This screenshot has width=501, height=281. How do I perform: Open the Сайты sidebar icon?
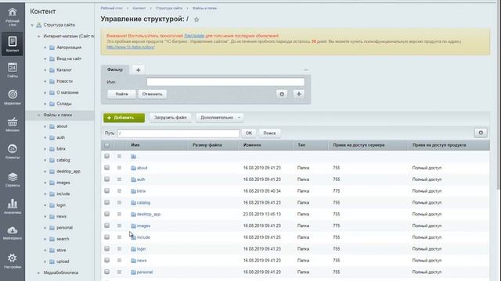pyautogui.click(x=13, y=70)
